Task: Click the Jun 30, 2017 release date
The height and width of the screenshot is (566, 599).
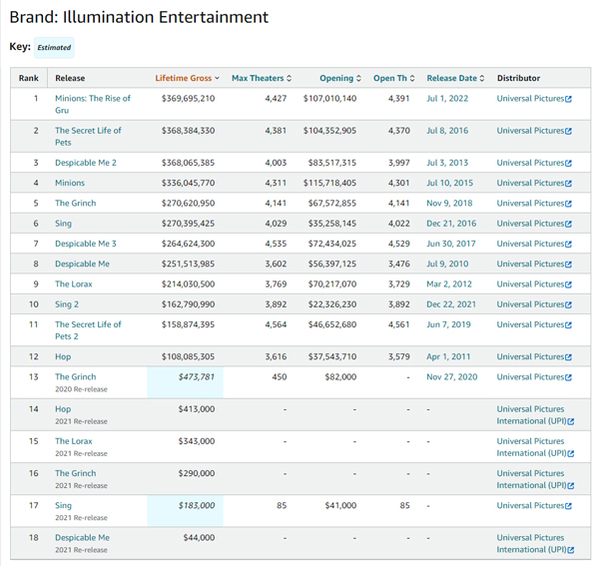Action: click(x=451, y=244)
